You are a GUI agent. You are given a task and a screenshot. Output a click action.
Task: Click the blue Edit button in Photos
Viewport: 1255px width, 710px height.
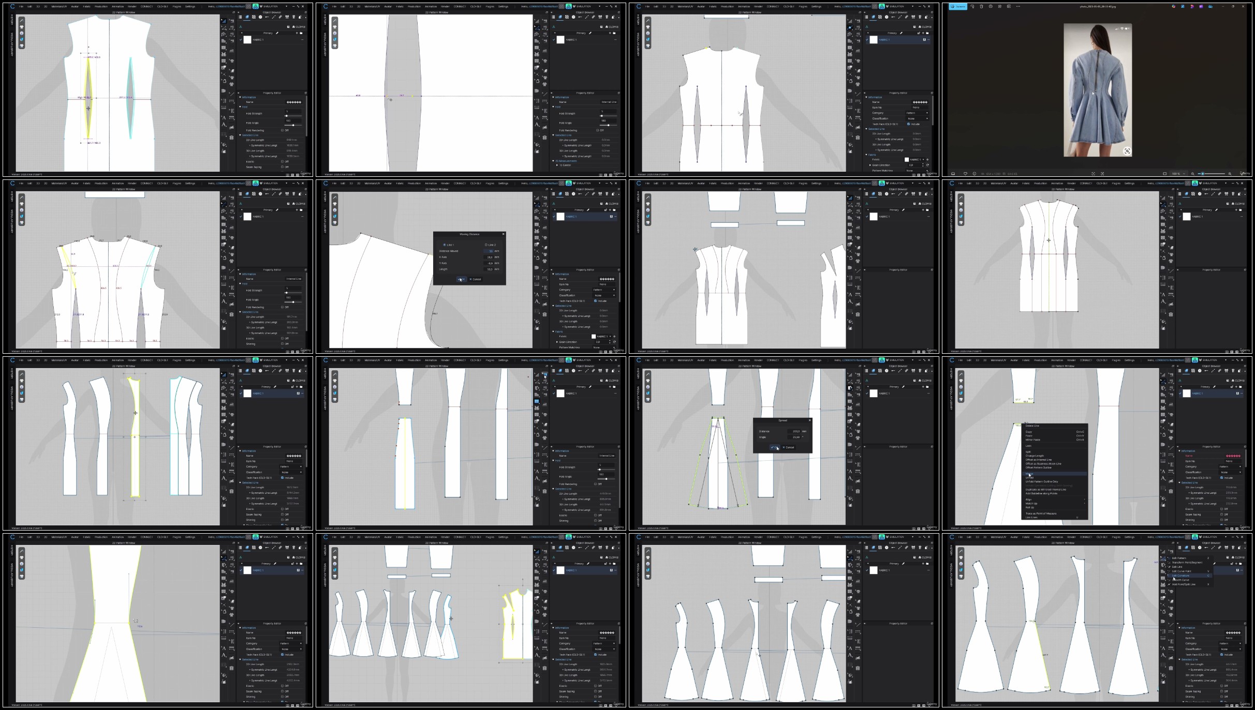coord(958,7)
